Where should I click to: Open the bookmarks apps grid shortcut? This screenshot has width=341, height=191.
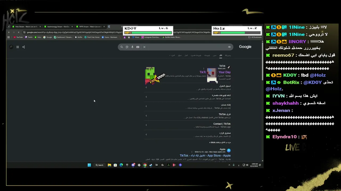[9, 37]
